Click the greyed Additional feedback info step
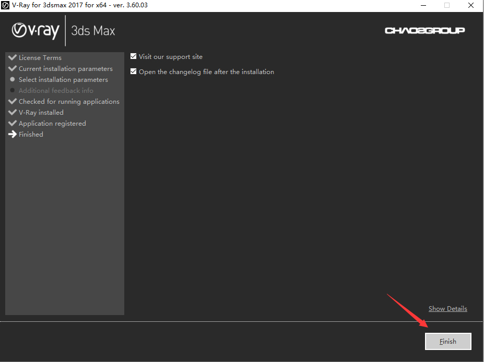 pyautogui.click(x=56, y=90)
